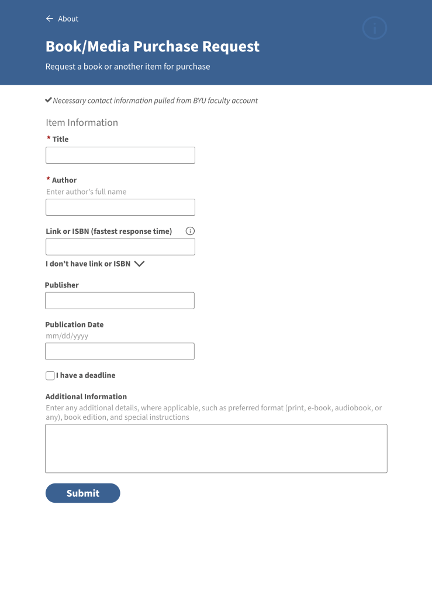
Task: Click the "Item Information" section heading
Action: pos(82,122)
